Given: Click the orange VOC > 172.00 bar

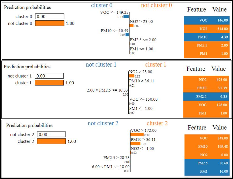Looking at the screenshot, I should point(137,135).
